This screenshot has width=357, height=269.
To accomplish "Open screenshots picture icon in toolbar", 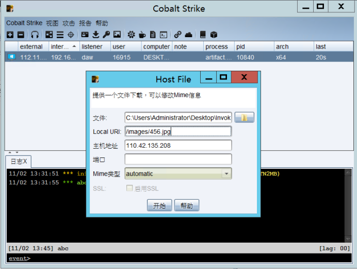I will (x=117, y=35).
